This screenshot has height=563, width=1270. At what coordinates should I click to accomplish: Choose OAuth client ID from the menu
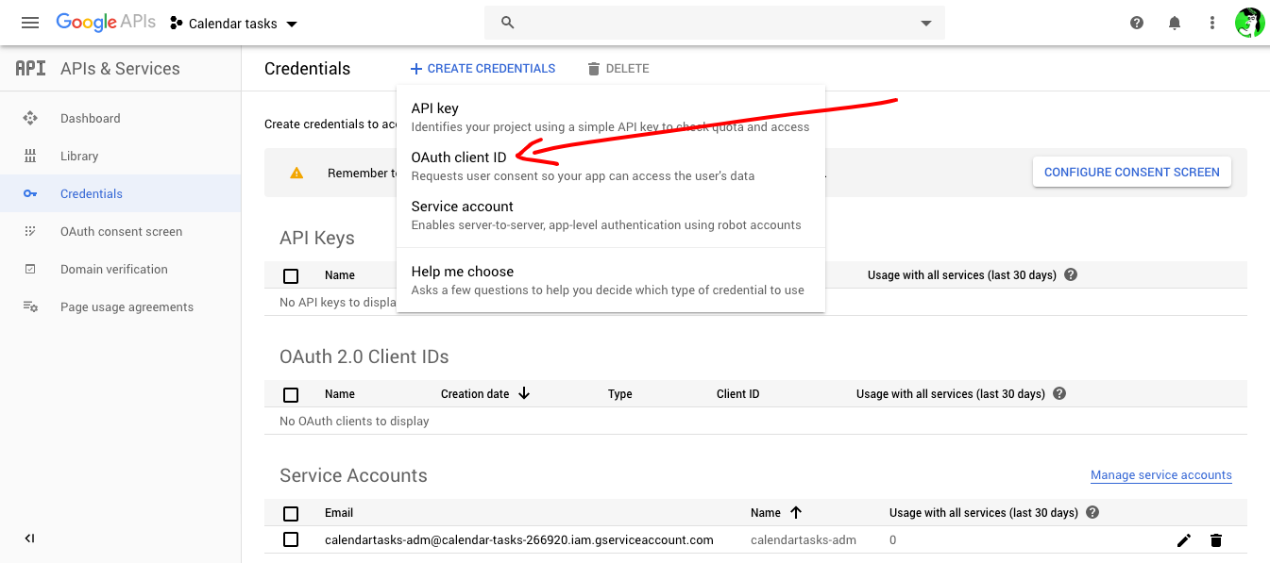(x=611, y=166)
